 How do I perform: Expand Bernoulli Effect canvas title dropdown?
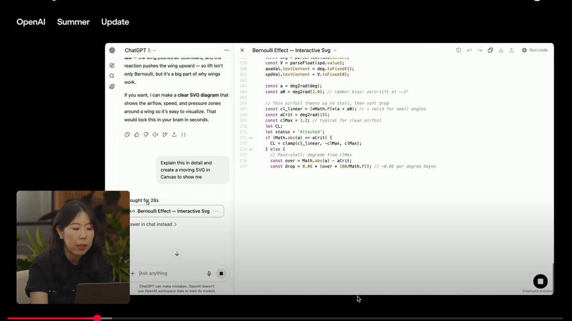point(335,51)
